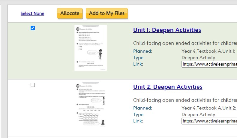
Task: Open the Unit 2 worksheet thumbnail preview
Action: tap(90, 105)
